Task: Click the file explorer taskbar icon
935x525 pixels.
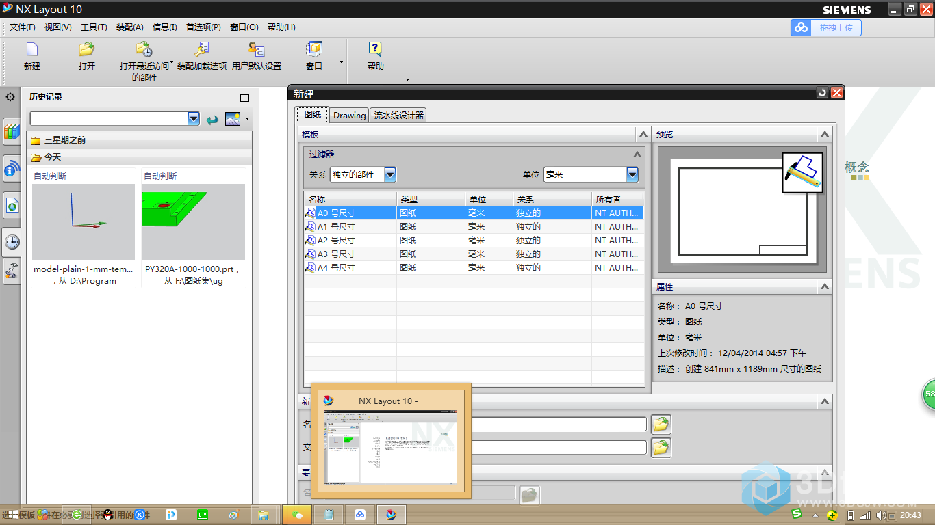Action: pyautogui.click(x=263, y=515)
